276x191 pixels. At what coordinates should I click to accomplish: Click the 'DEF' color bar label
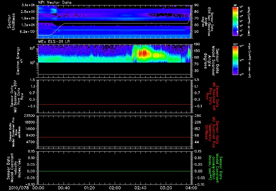point(235,45)
